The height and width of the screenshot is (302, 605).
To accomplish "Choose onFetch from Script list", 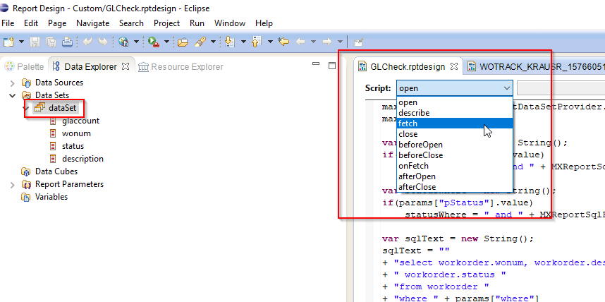I will 455,166.
